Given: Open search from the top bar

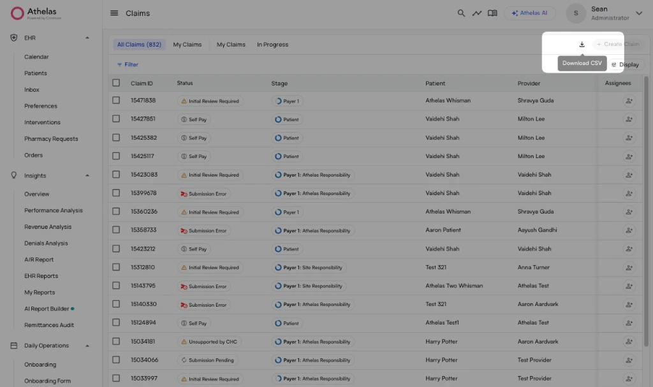Looking at the screenshot, I should click(461, 13).
